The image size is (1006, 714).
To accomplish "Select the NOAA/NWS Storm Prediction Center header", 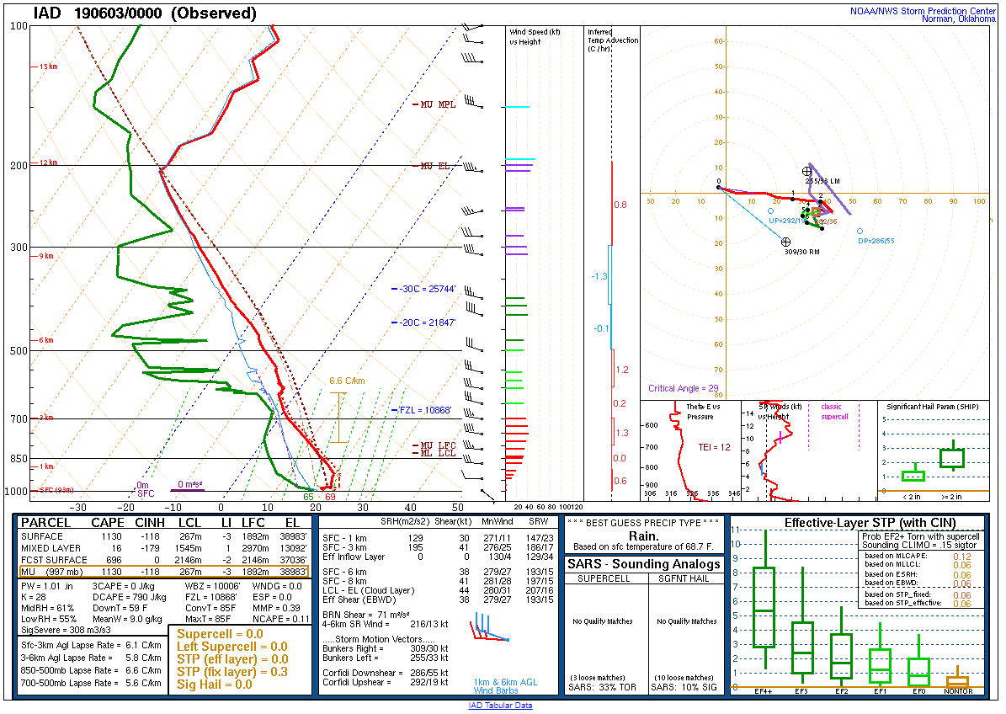I will [923, 11].
